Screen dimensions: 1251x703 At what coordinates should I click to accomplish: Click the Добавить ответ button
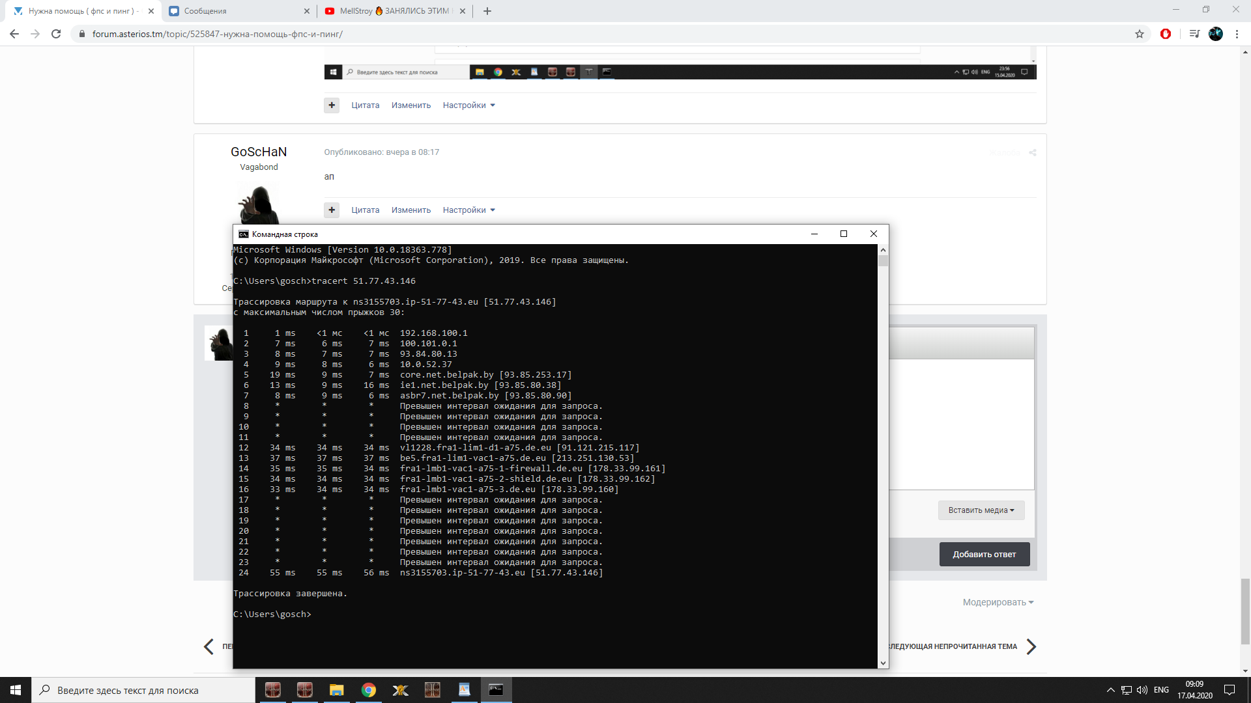984,554
